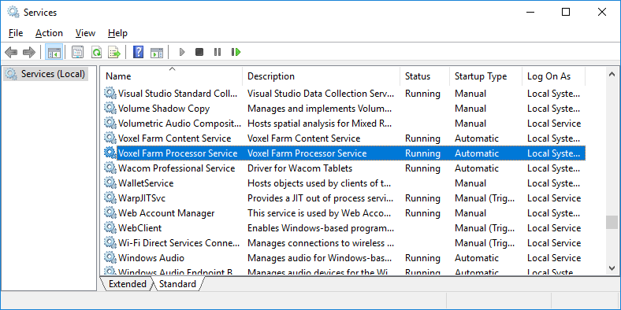Viewport: 621px width, 310px height.
Task: Pause the service using the Pause icon
Action: pos(217,52)
